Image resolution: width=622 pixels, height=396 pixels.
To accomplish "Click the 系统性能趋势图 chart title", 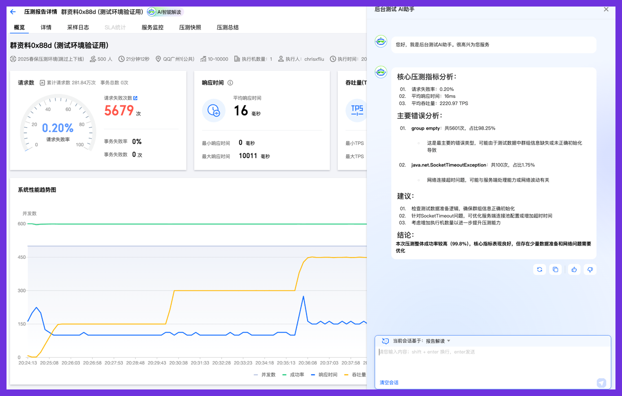I will coord(37,190).
